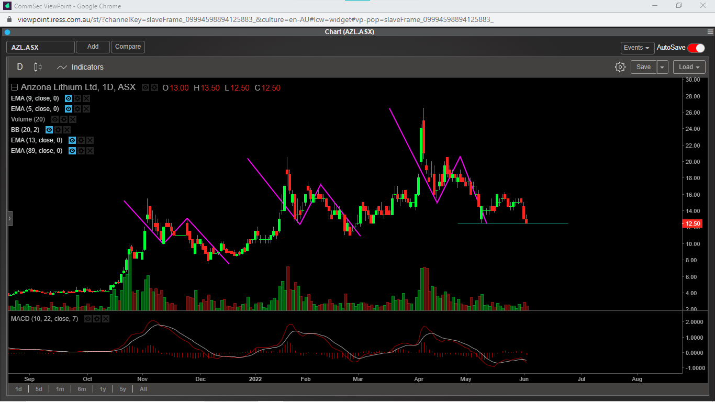Remove the EMA (5, close, 0) indicator
The height and width of the screenshot is (402, 715).
(x=86, y=109)
